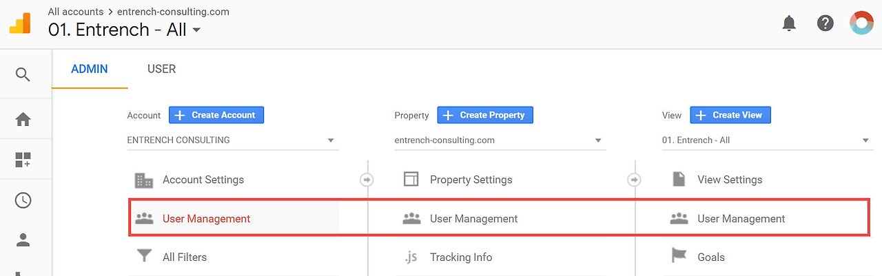882x276 pixels.
Task: Open Realtime clock icon in sidebar
Action: pos(23,200)
